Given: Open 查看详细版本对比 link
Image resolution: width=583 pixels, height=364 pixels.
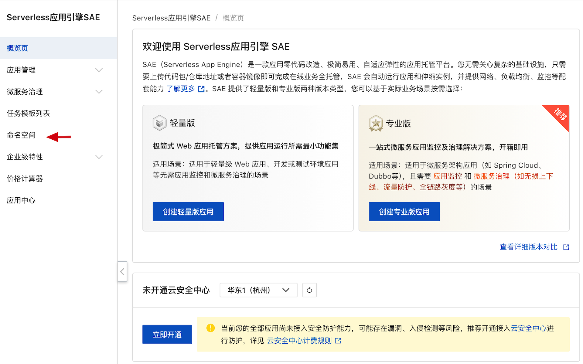Looking at the screenshot, I should (529, 247).
